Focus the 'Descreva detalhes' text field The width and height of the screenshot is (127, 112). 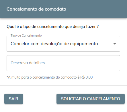pos(63,63)
